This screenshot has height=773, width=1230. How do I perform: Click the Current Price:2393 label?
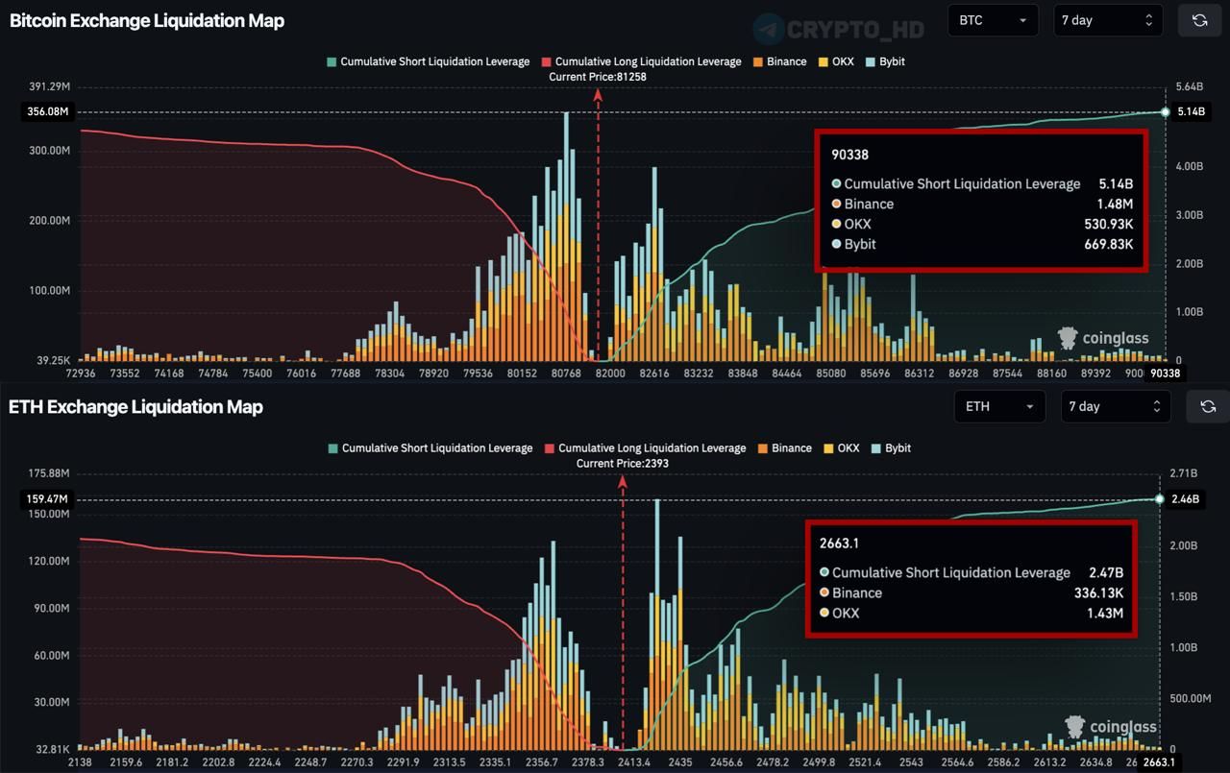click(623, 464)
